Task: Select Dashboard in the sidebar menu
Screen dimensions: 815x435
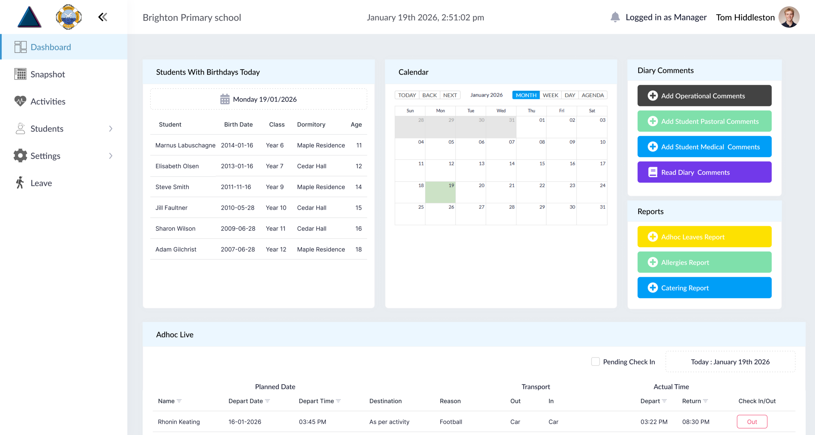Action: (51, 47)
